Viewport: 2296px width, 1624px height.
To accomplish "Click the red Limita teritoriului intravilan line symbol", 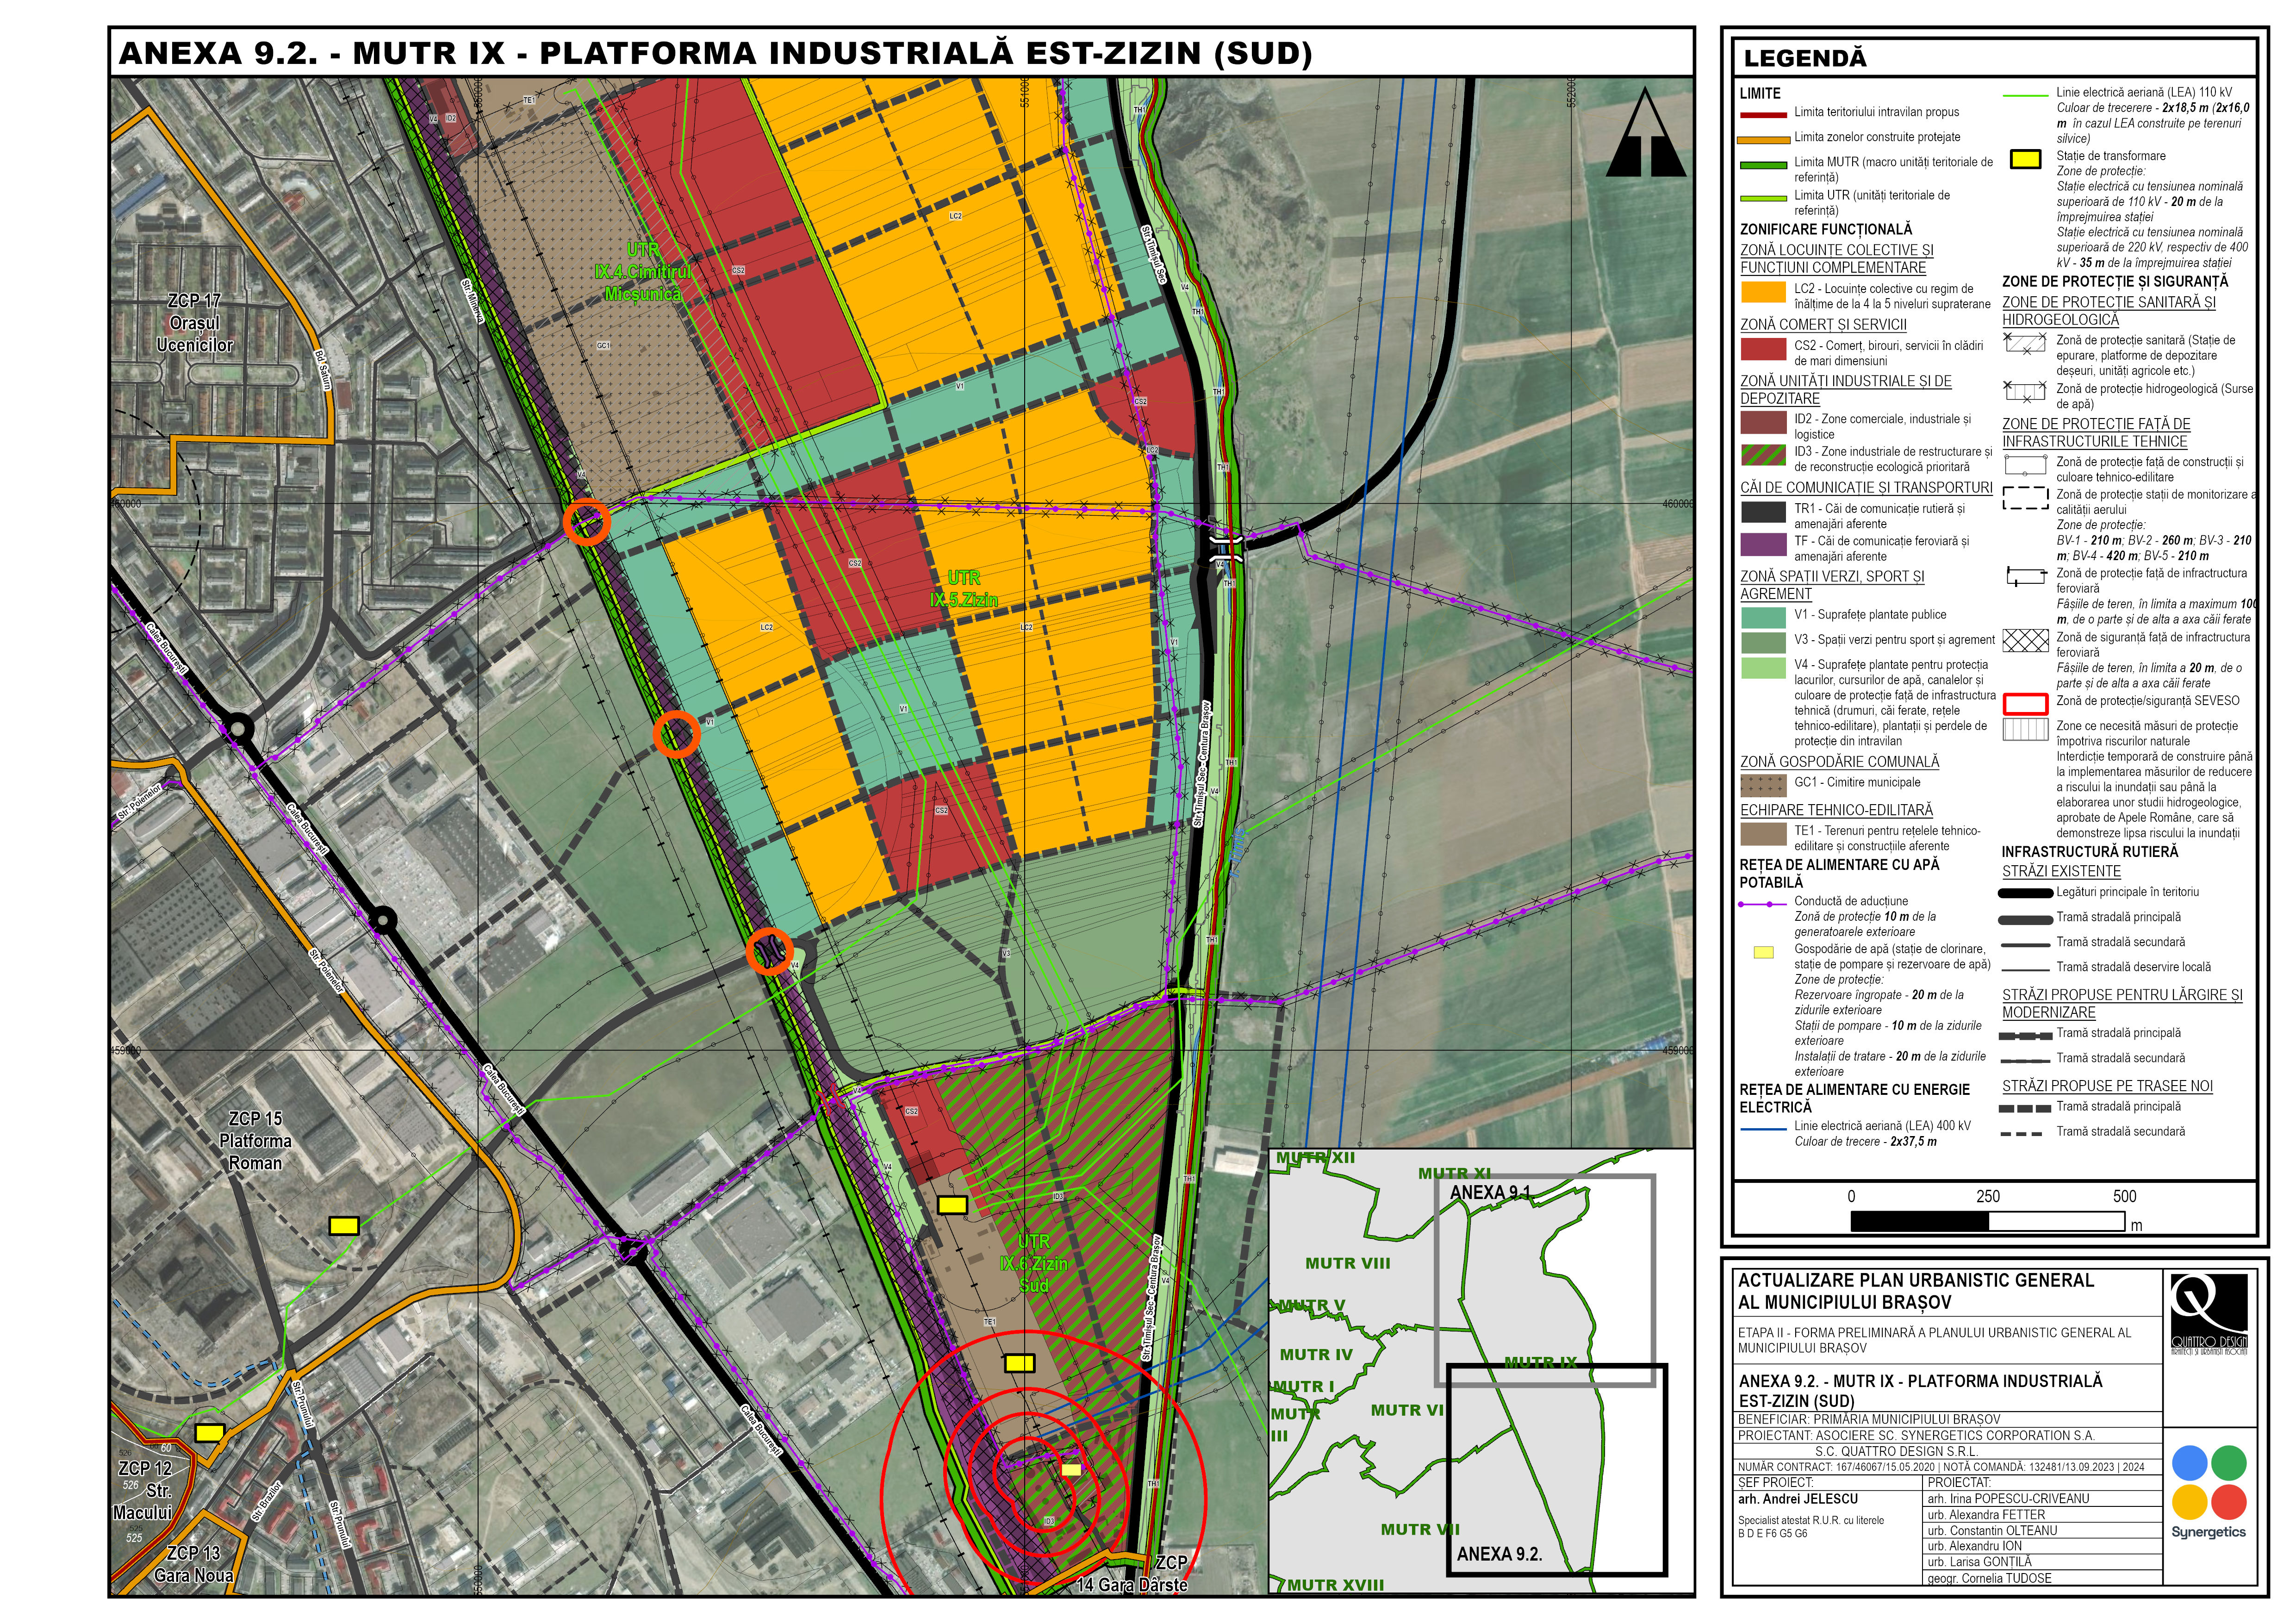I will coord(1762,114).
